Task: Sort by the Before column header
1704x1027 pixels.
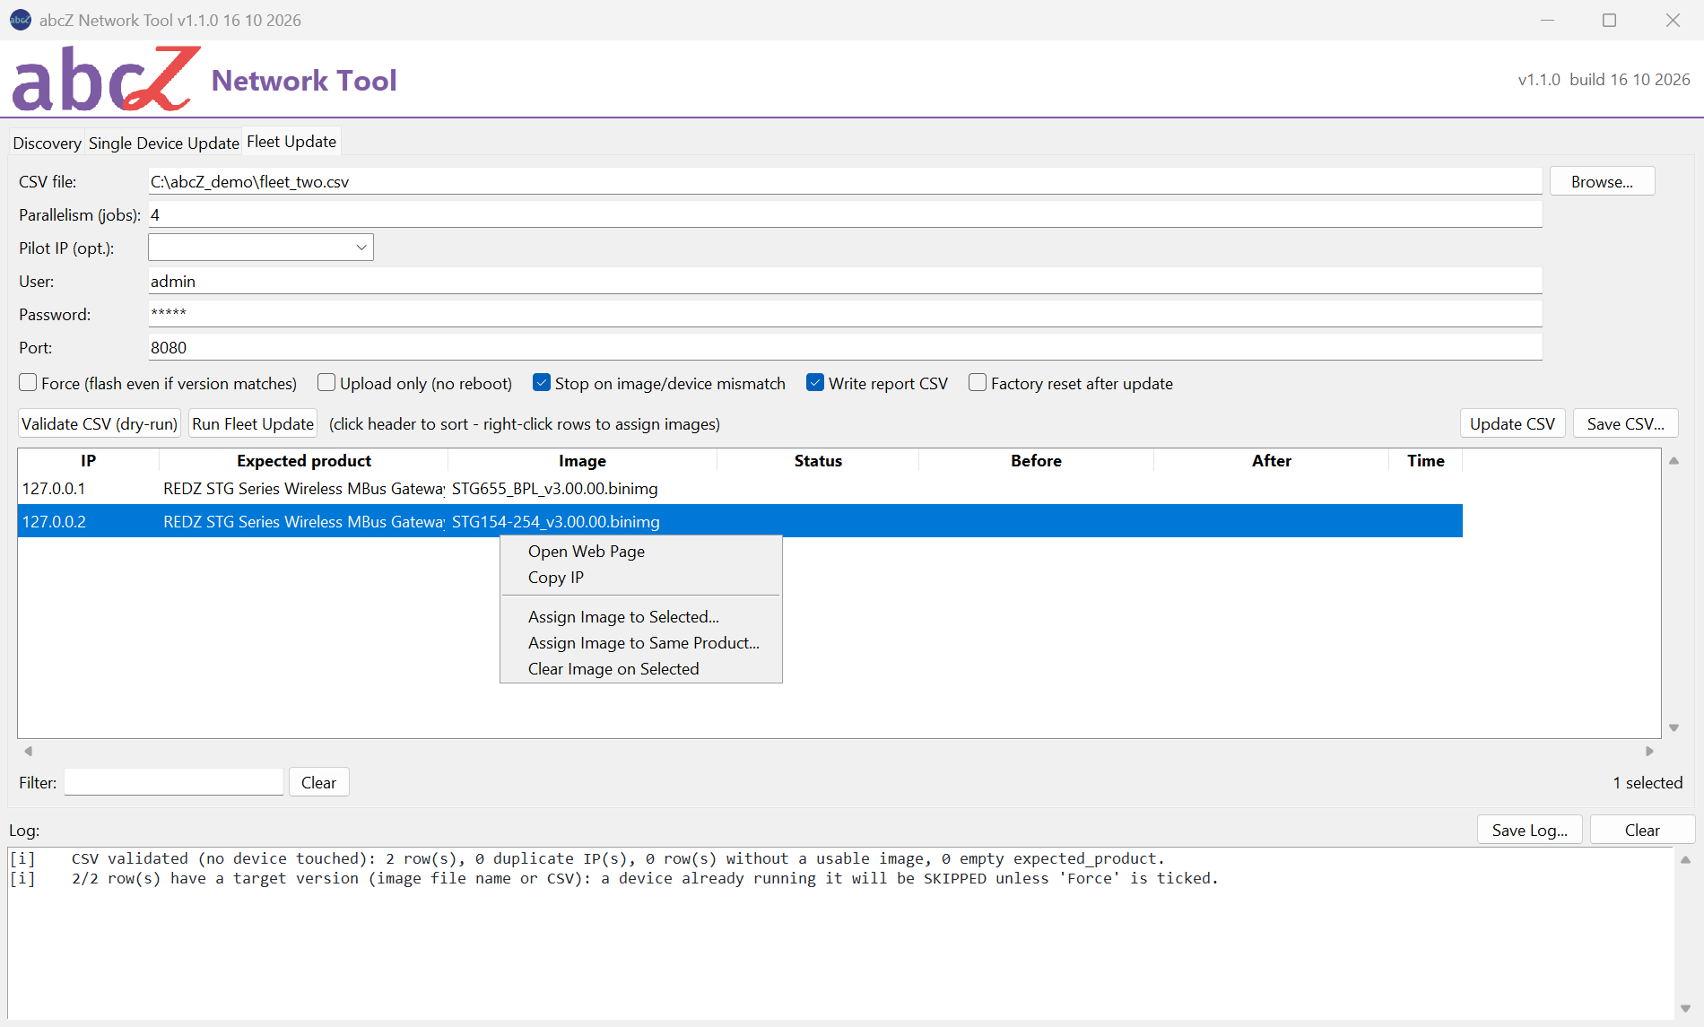Action: [x=1036, y=460]
